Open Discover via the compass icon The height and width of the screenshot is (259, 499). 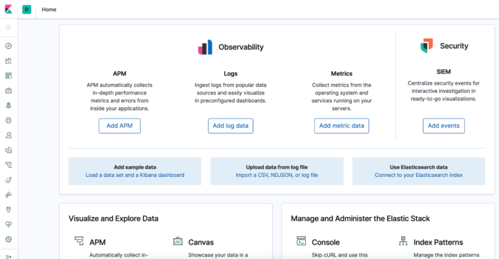(x=8, y=46)
